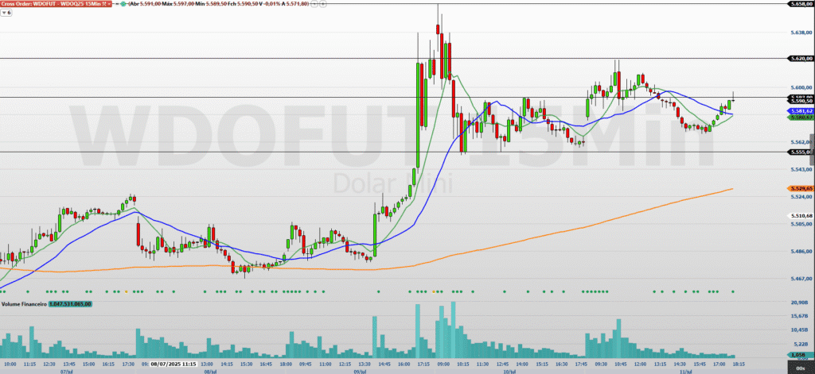Click the Volume Financeiro indicator label
Screen dimensions: 815x374
[23, 303]
